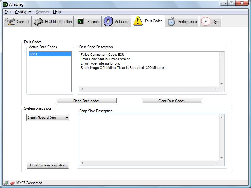Select fault code 0001 in list
This screenshot has height=188, width=251.
[x=50, y=54]
